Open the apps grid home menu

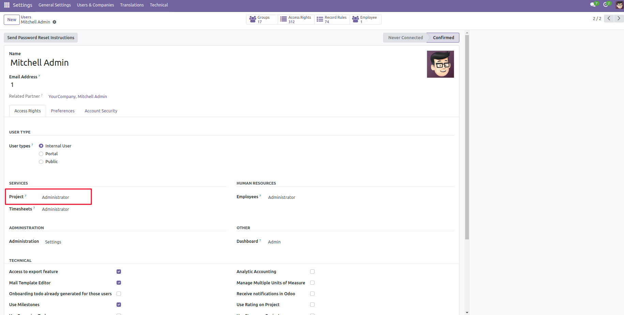7,5
